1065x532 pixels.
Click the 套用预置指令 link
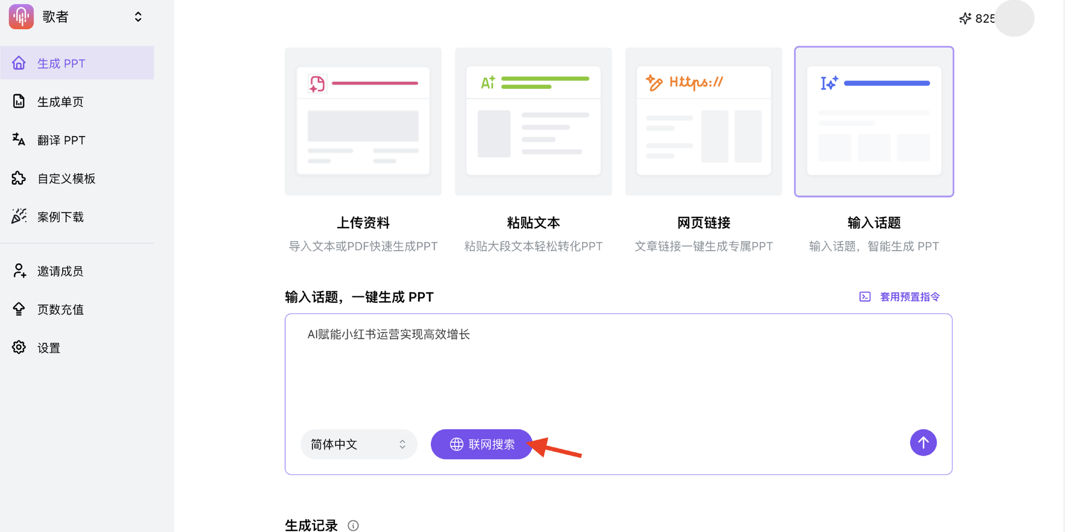(909, 297)
